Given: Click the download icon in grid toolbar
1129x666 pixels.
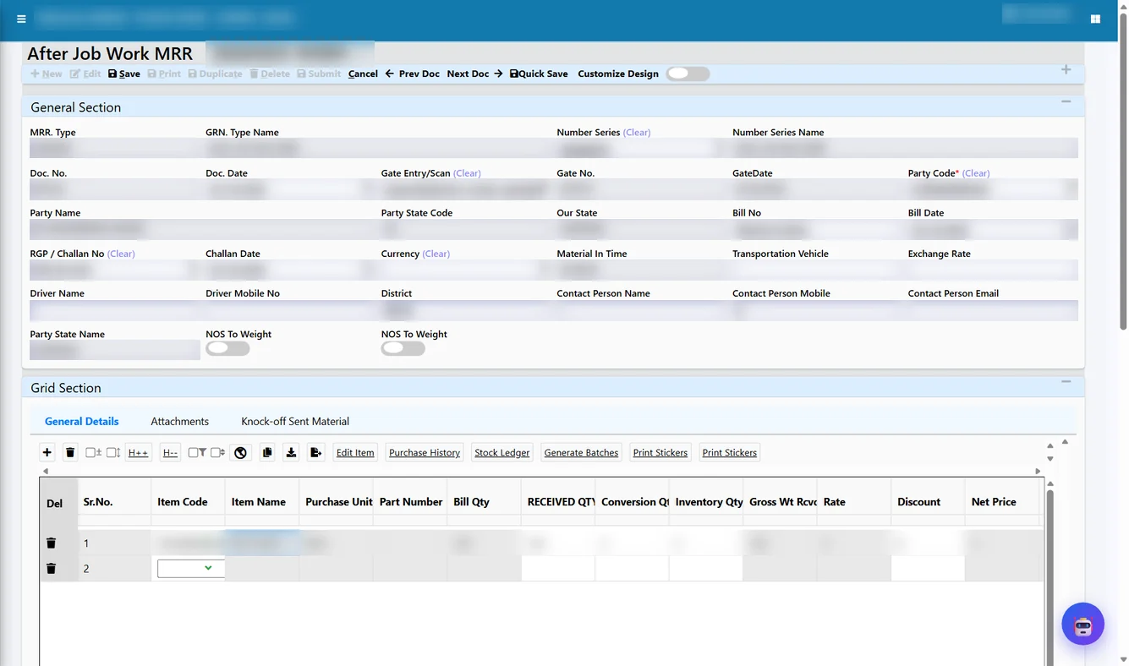Looking at the screenshot, I should point(291,452).
